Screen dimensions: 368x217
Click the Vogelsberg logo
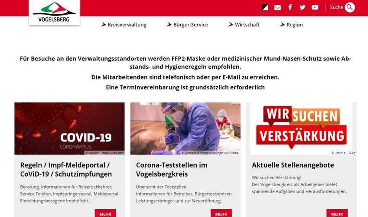click(54, 13)
